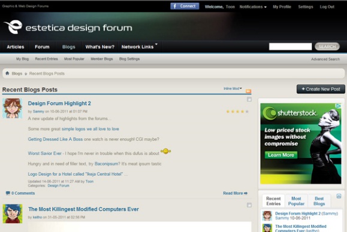
Task: Tick the checkbox for Design Forum Highlight 2
Action: click(x=249, y=99)
